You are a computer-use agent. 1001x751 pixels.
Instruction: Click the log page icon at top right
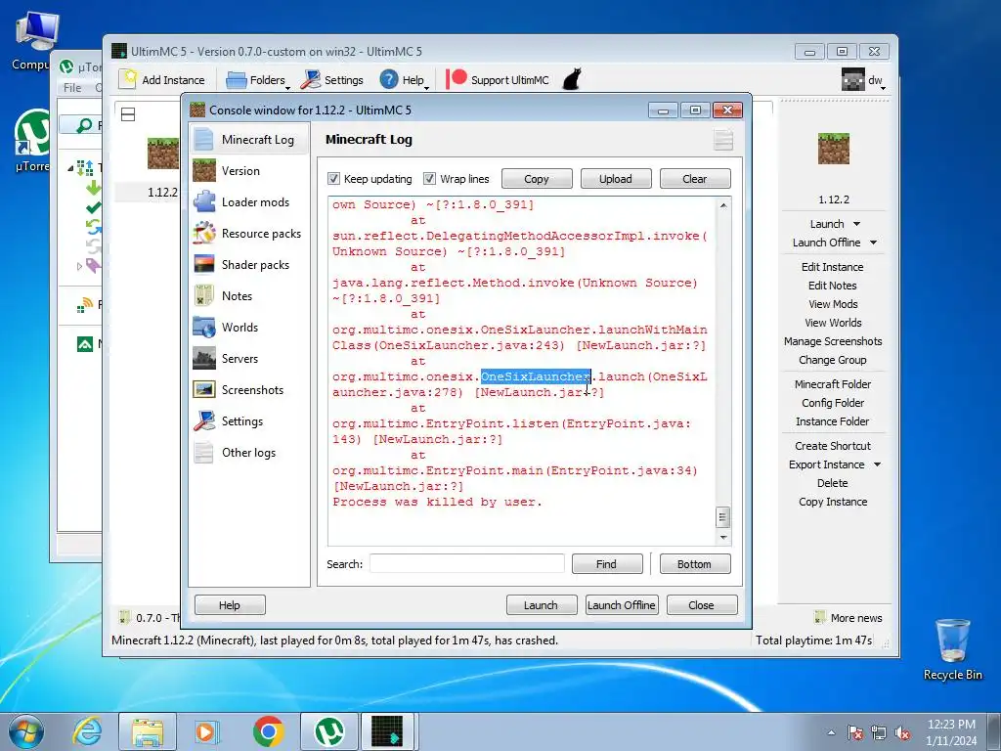click(x=723, y=140)
